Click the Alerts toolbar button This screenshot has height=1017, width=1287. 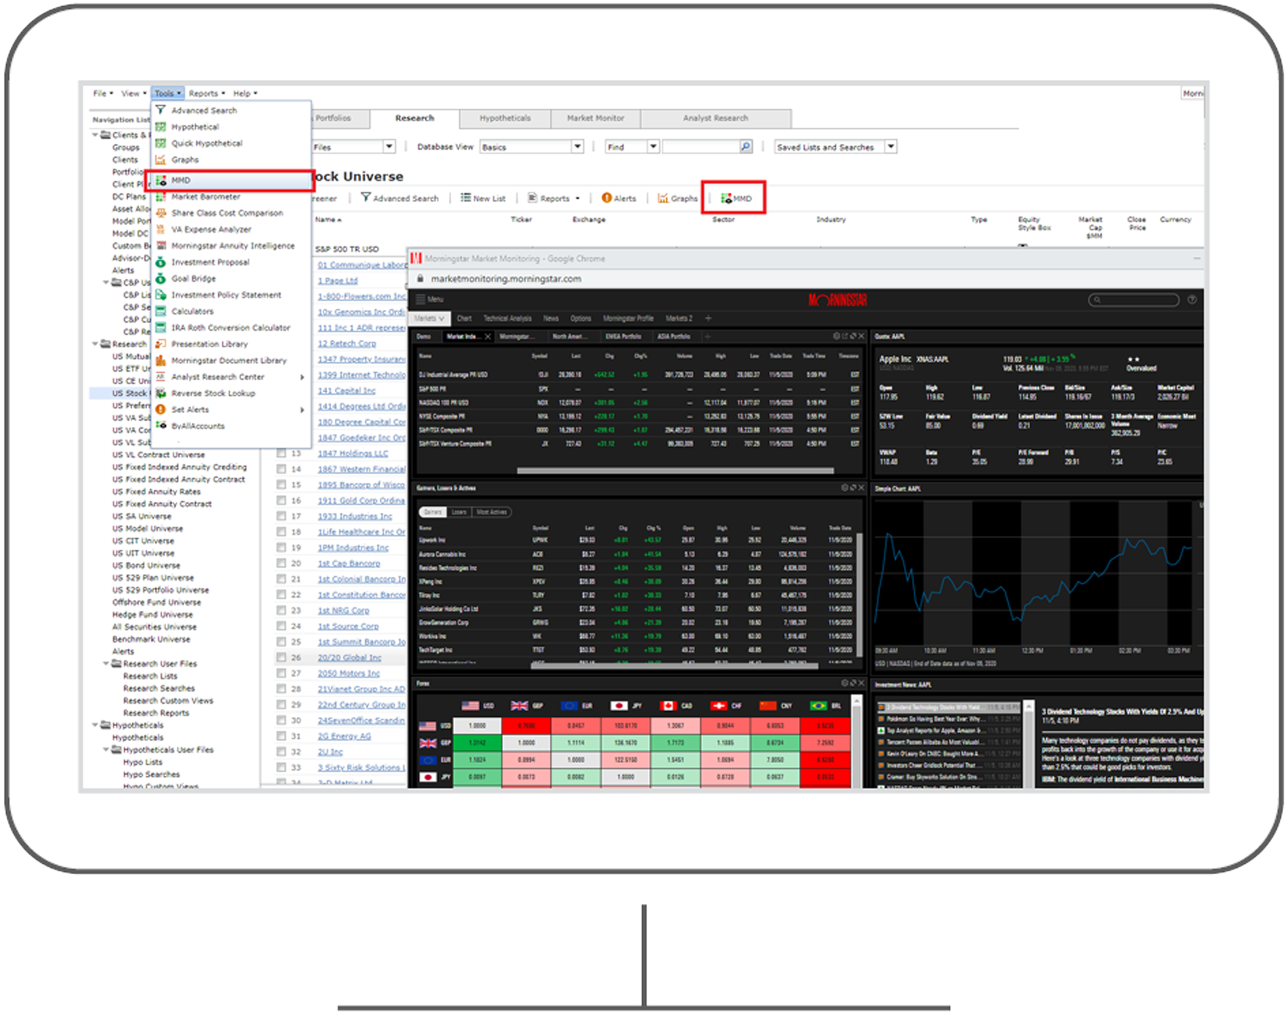point(618,198)
